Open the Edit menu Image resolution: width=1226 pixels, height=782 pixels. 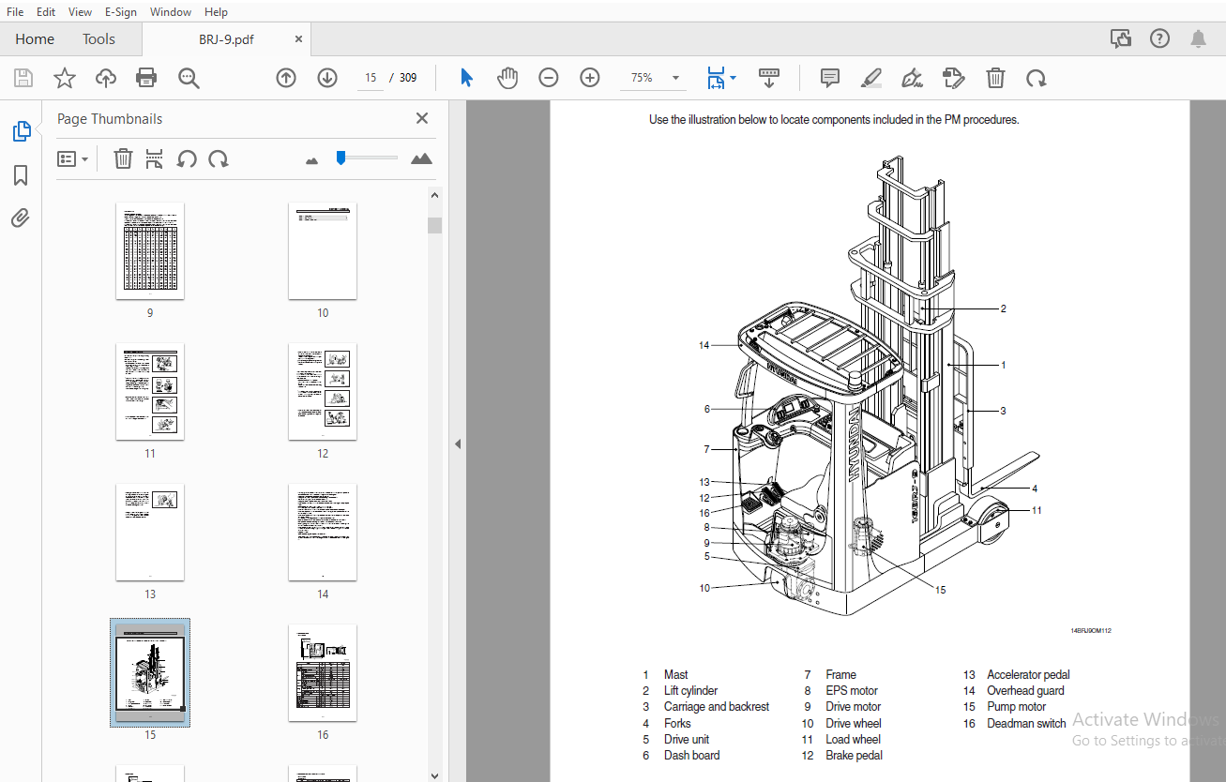click(x=46, y=11)
